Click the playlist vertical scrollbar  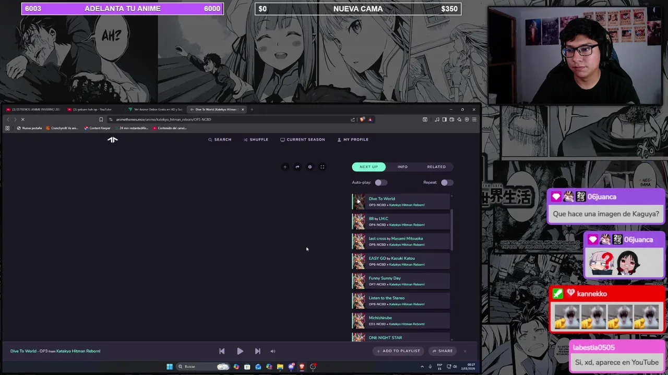pyautogui.click(x=451, y=229)
